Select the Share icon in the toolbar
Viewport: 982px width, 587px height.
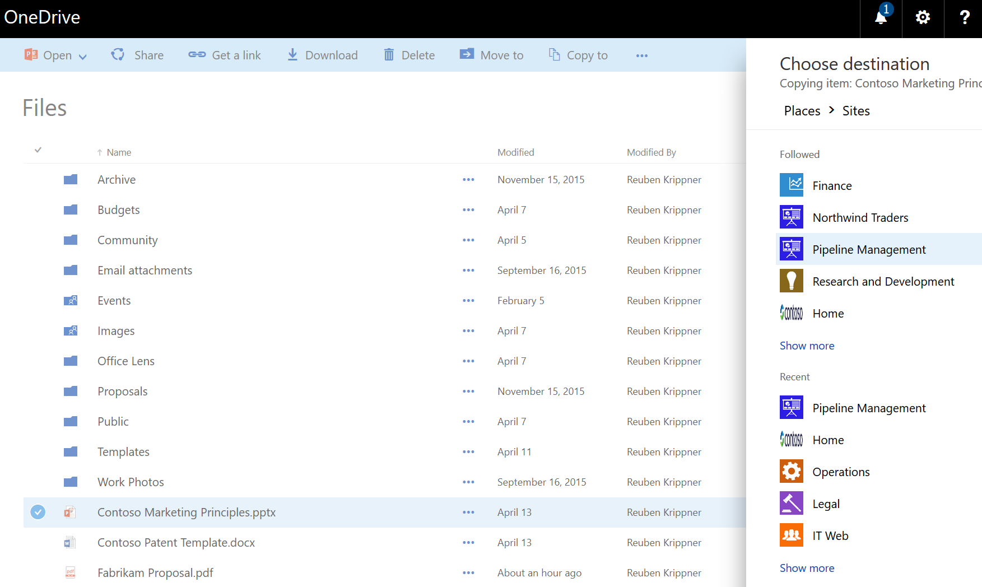pyautogui.click(x=118, y=55)
